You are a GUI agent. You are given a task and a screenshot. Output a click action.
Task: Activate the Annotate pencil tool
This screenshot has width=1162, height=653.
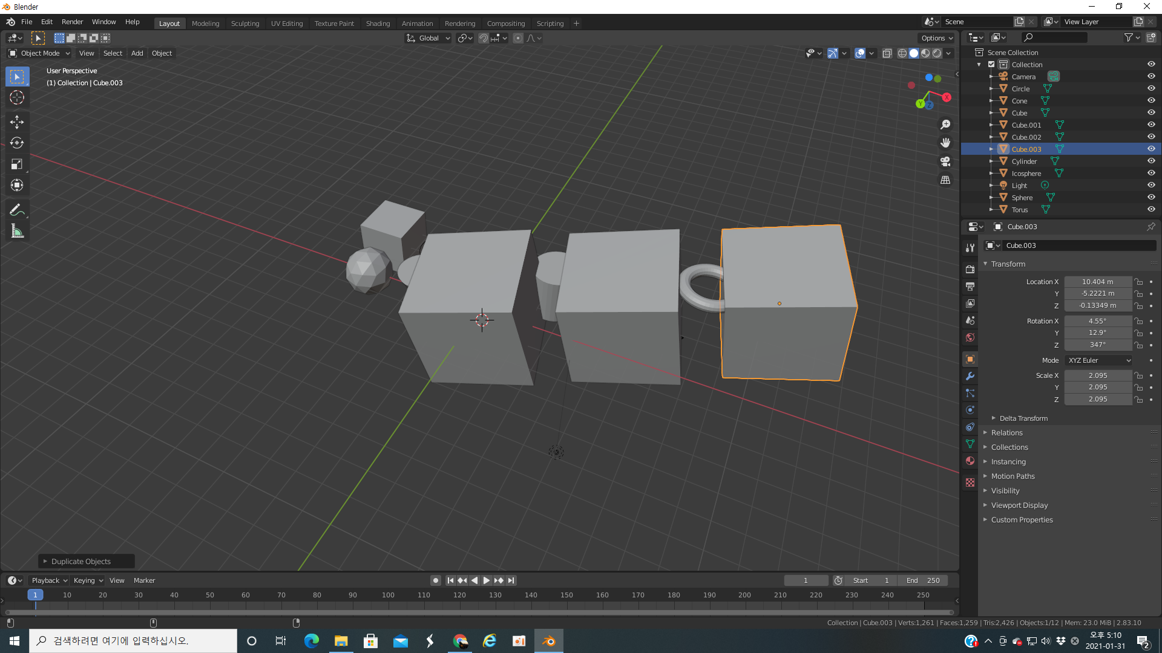tap(17, 210)
